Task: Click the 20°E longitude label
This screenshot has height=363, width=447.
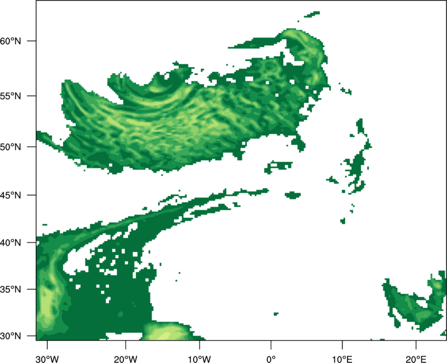Action: click(416, 359)
